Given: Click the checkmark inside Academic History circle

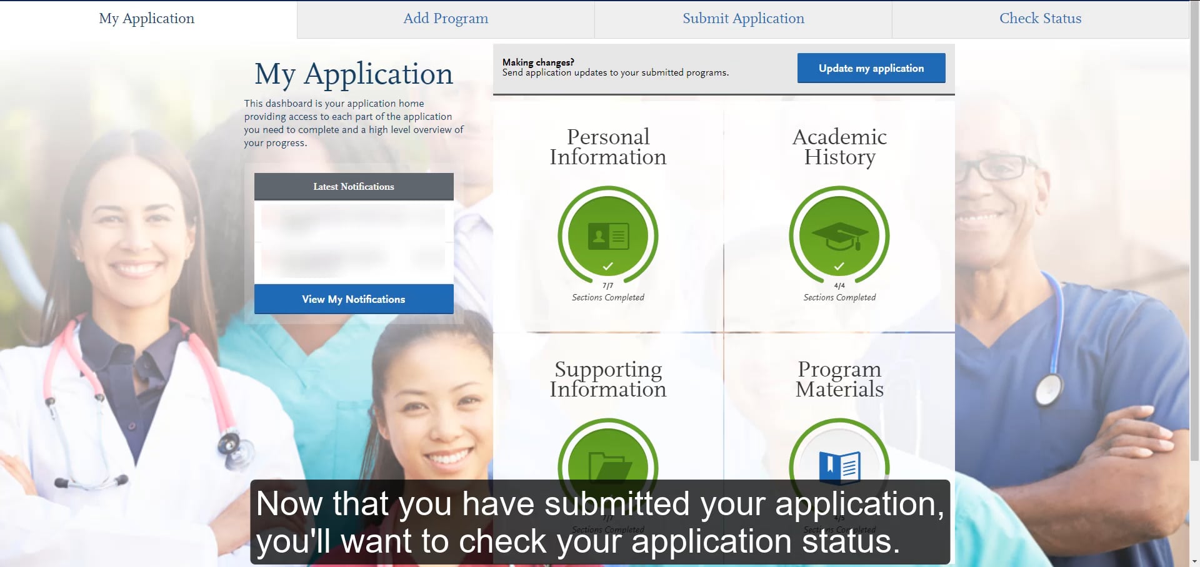Looking at the screenshot, I should 839,265.
